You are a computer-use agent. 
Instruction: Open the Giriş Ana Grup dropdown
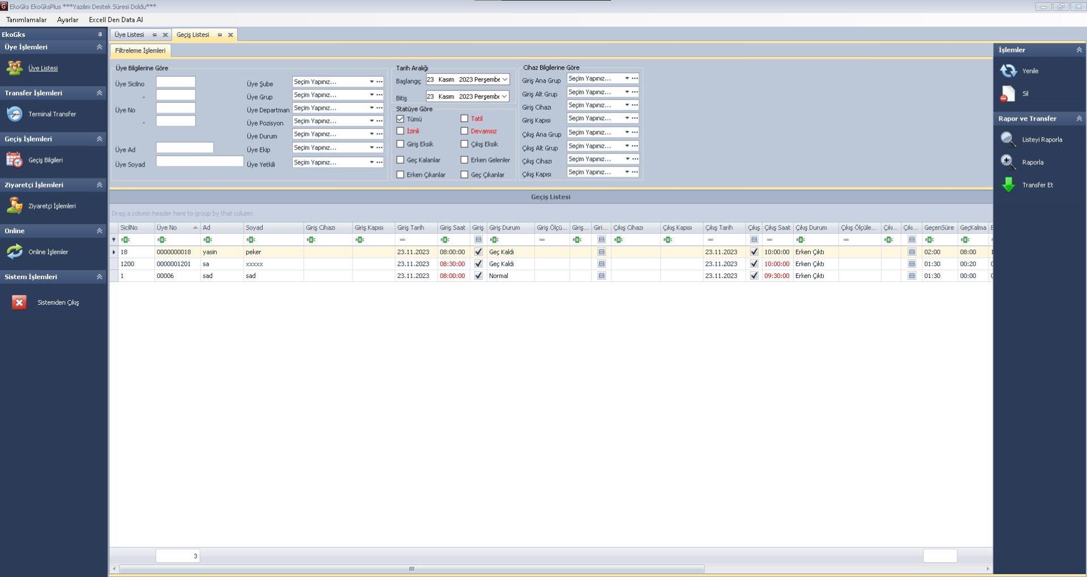[x=627, y=79]
